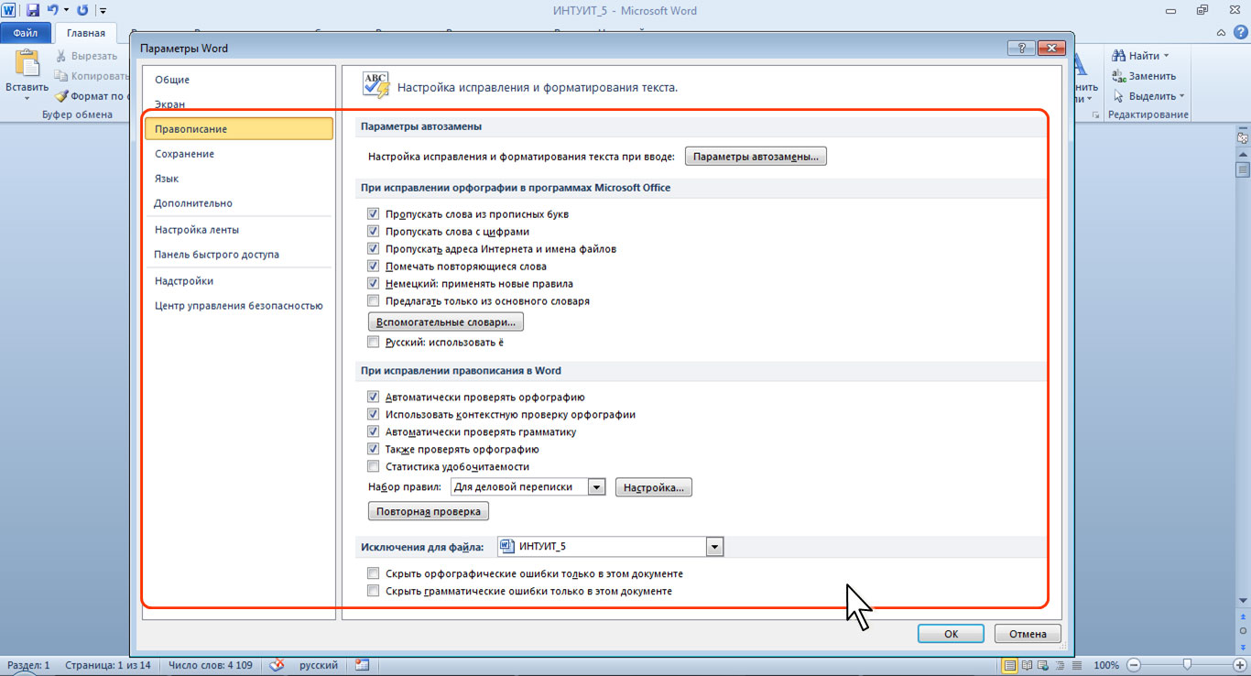Enable 'Скрыть орфографические ошибки' checkbox

(x=373, y=573)
